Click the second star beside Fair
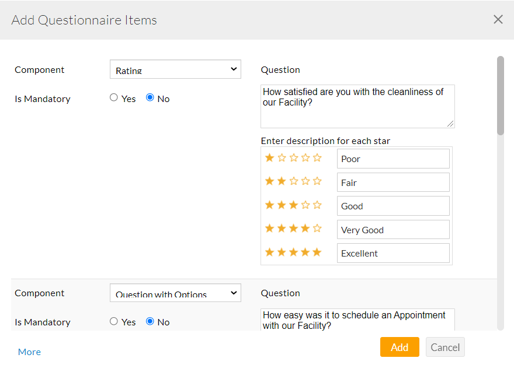This screenshot has height=379, width=514. (x=282, y=181)
